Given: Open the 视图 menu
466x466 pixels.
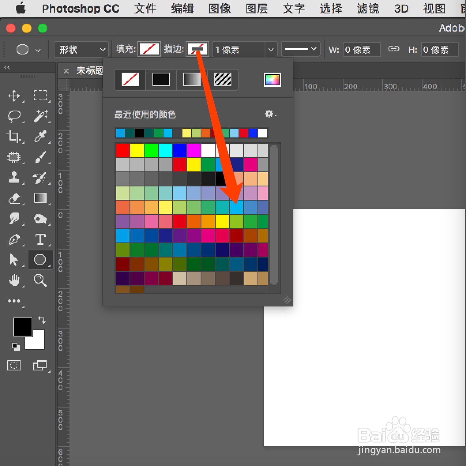Looking at the screenshot, I should pos(434,9).
